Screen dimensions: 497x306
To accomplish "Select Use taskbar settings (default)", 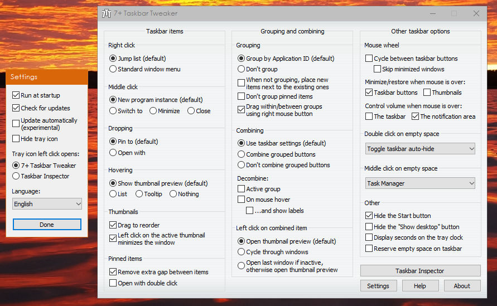I will 282,143.
